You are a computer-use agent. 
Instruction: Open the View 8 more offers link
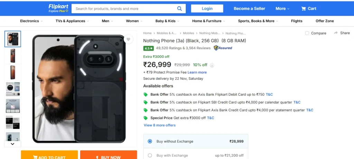[x=160, y=125]
